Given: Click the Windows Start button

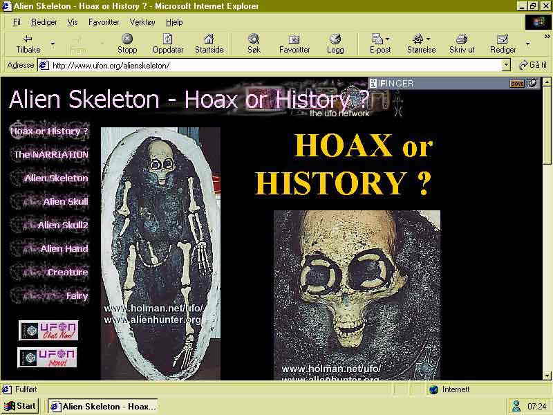Looking at the screenshot, I should click(21, 406).
